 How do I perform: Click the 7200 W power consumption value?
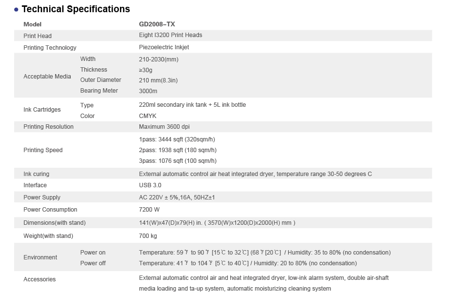(149, 210)
